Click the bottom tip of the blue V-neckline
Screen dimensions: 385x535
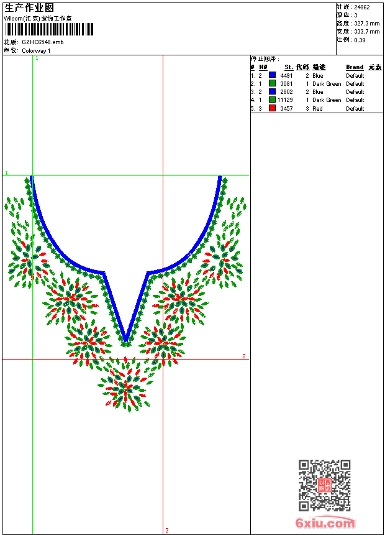coord(126,341)
